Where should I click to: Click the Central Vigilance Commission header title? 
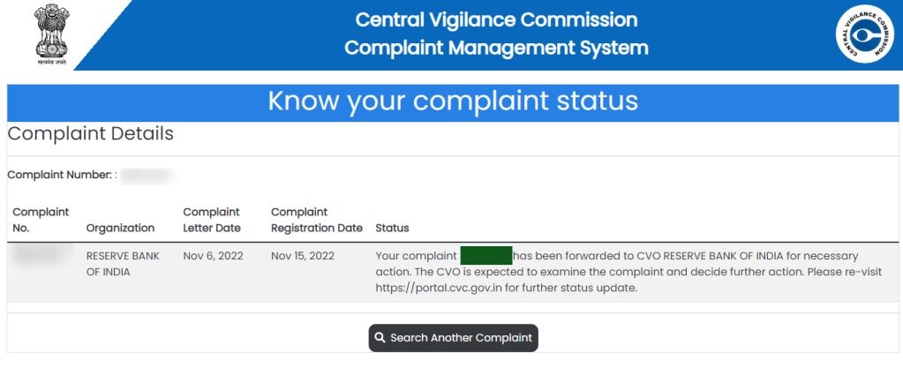496,19
